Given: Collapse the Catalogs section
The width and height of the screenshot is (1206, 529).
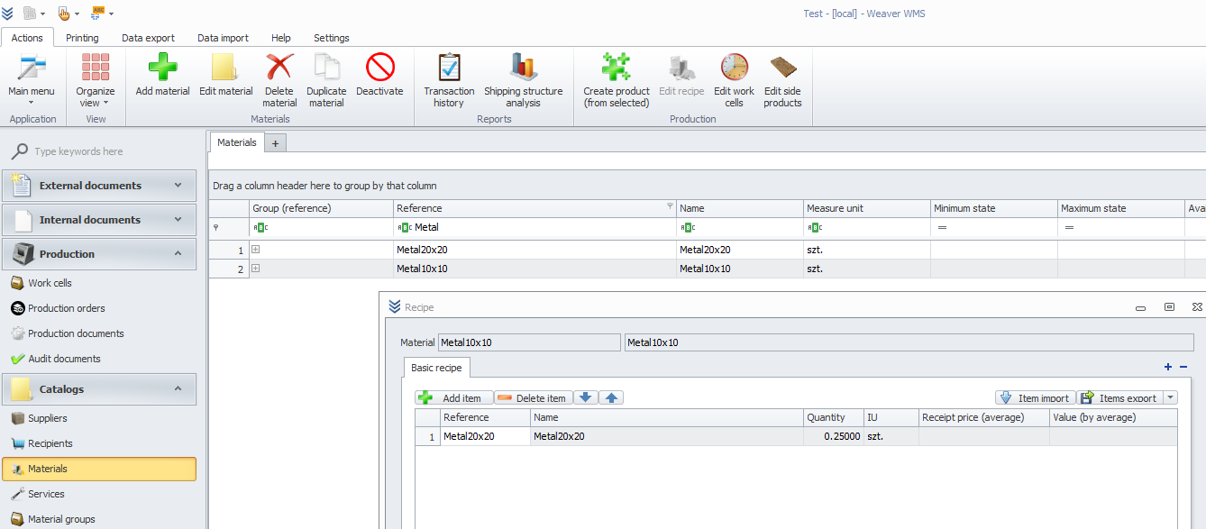Looking at the screenshot, I should point(99,389).
